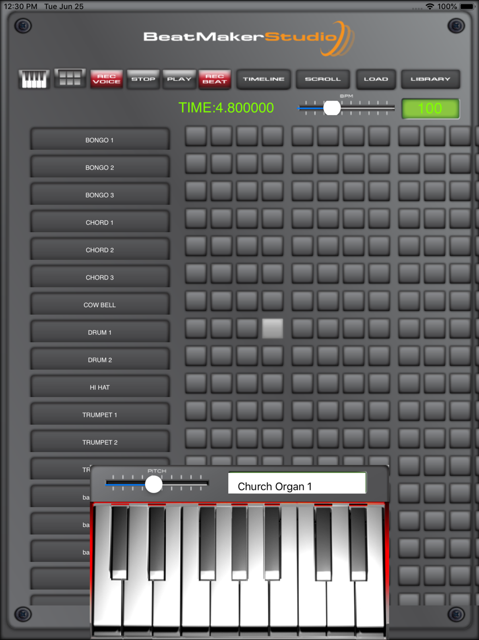Begin recording with REC BEAT

(x=215, y=79)
